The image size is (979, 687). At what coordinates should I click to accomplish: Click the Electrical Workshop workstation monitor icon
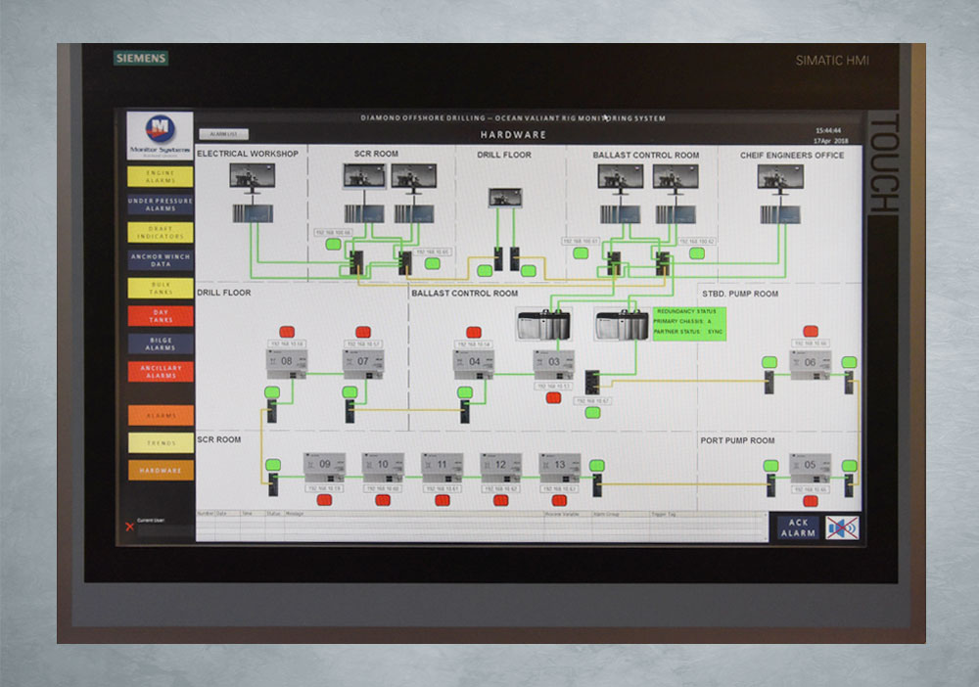[252, 176]
